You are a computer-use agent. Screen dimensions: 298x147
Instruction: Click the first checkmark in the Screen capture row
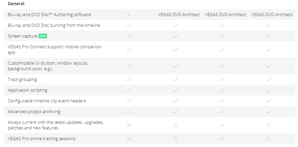point(129,36)
